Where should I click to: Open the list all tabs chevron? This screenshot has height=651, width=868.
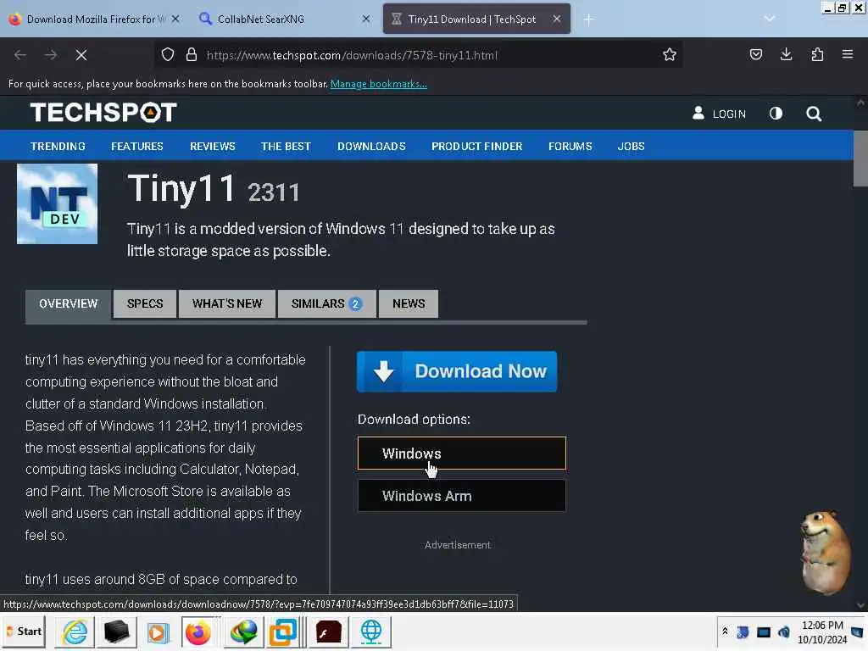tap(769, 19)
